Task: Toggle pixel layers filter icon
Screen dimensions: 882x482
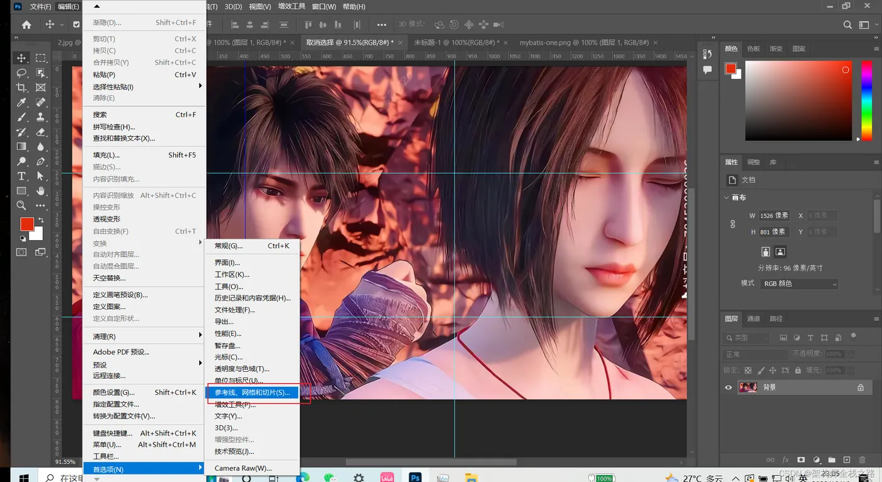Action: click(x=783, y=338)
